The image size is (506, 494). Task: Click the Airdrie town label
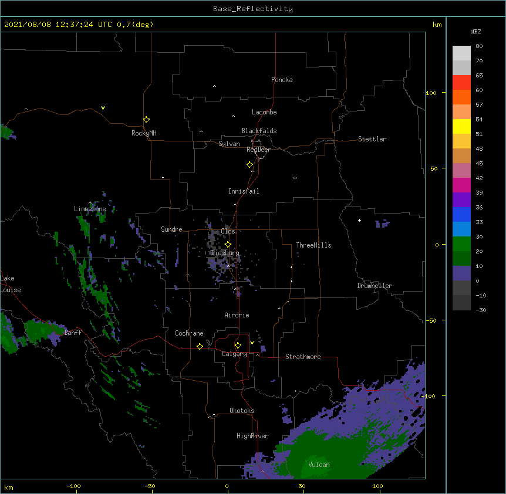coord(237,315)
